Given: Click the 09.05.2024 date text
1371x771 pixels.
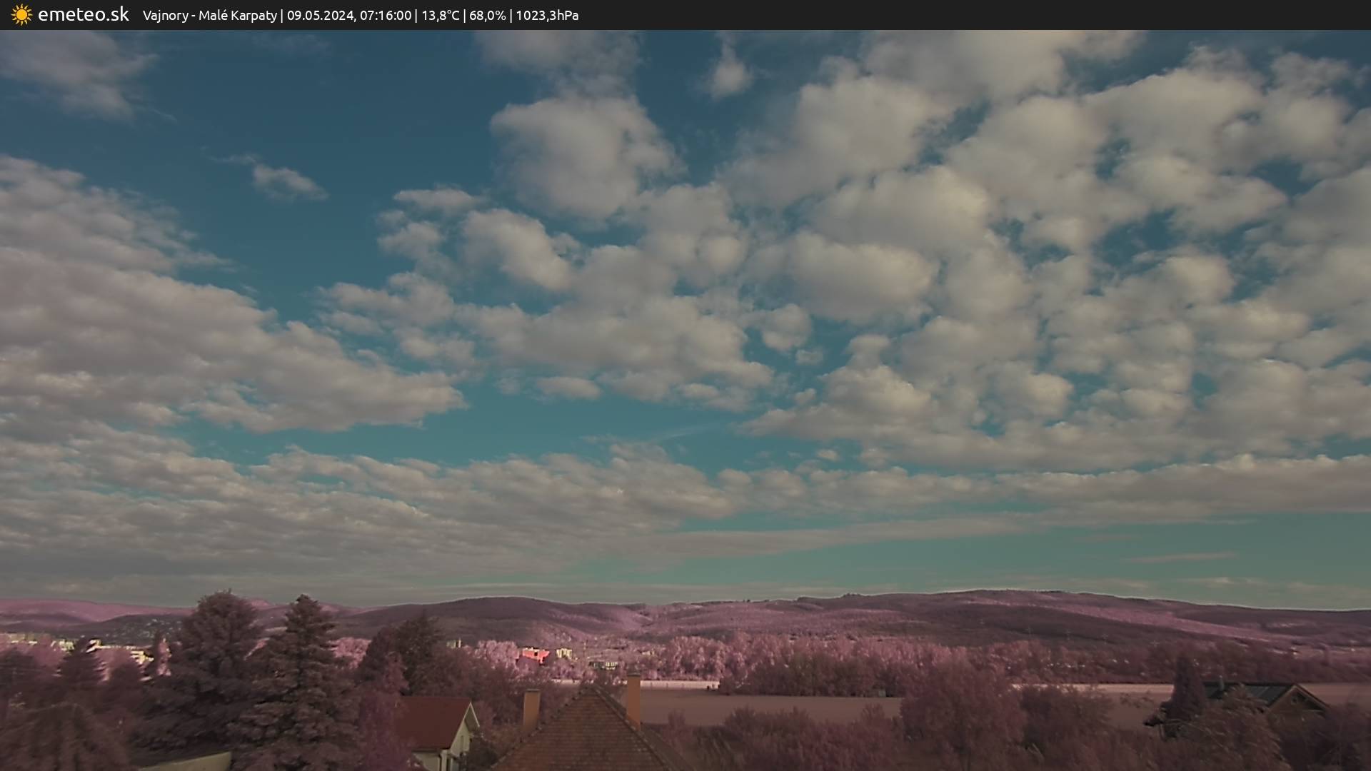Looking at the screenshot, I should [x=320, y=16].
